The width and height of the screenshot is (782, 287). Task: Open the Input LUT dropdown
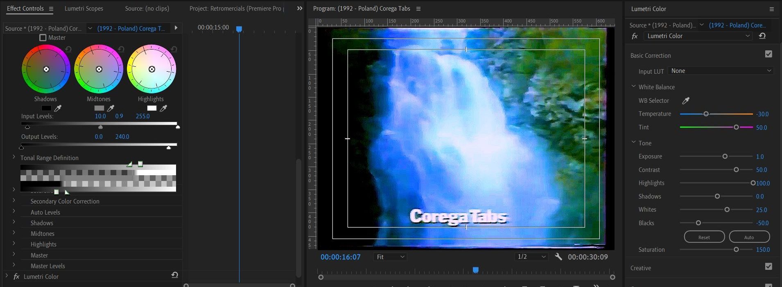(x=721, y=71)
